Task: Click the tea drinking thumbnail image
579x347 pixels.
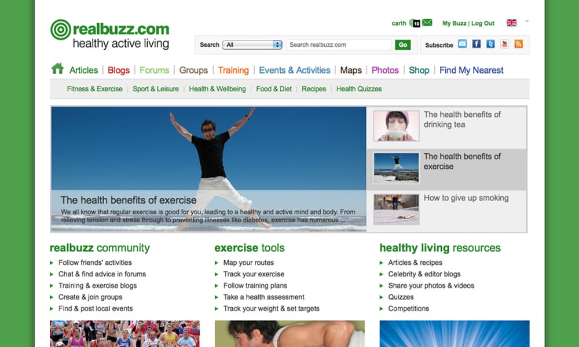Action: click(396, 125)
